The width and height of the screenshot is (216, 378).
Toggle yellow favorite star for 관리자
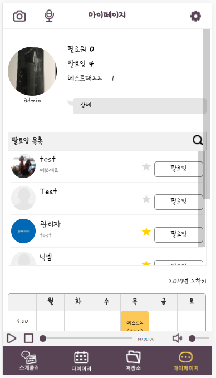coord(146,232)
